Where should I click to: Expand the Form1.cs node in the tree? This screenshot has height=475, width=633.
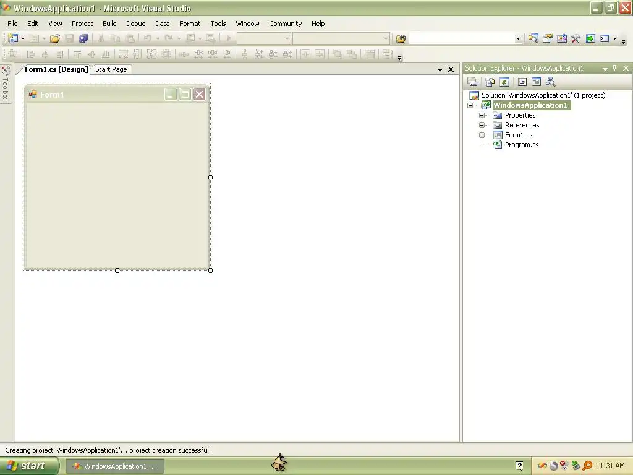[x=482, y=135]
